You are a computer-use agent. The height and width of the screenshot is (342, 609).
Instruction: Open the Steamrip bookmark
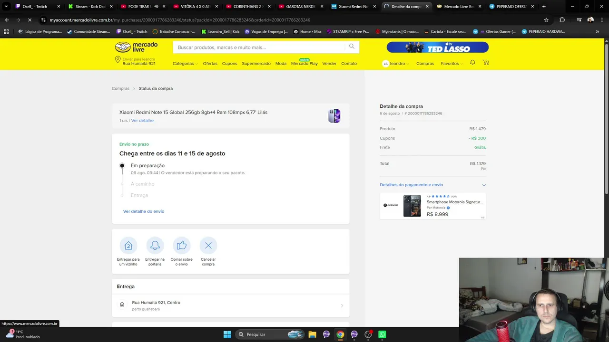[348, 32]
